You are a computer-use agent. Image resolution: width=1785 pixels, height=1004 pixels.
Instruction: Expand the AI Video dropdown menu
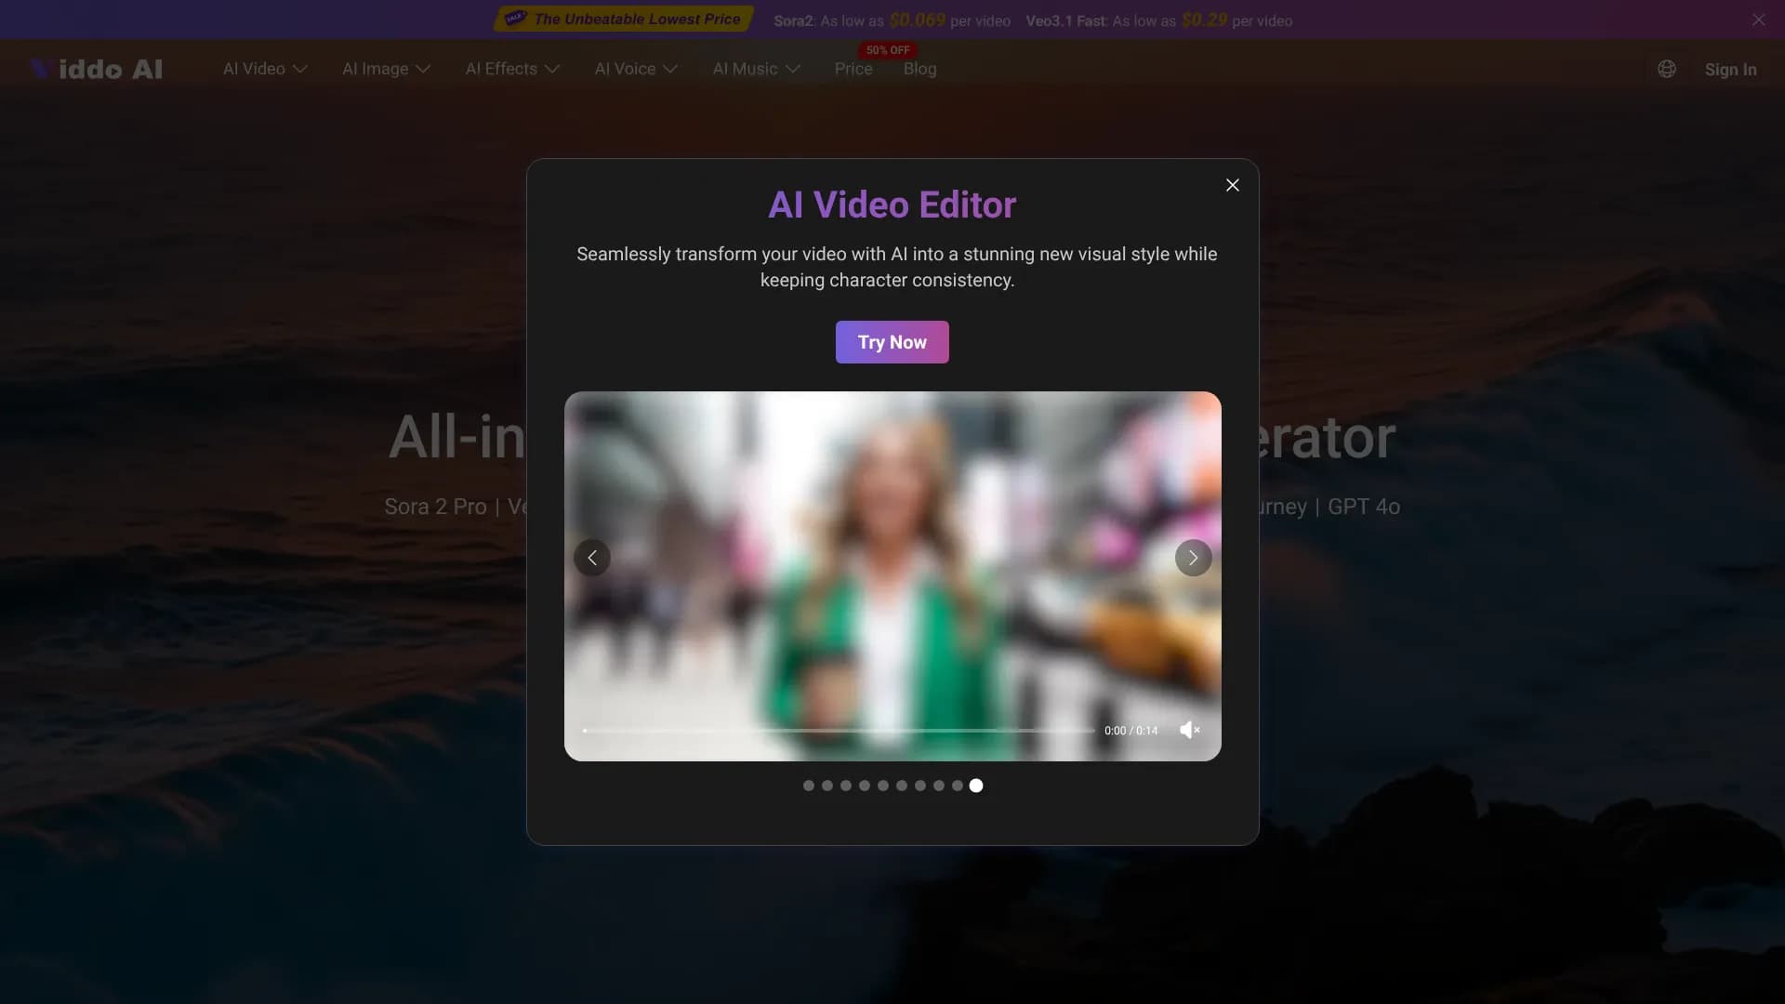pyautogui.click(x=265, y=69)
